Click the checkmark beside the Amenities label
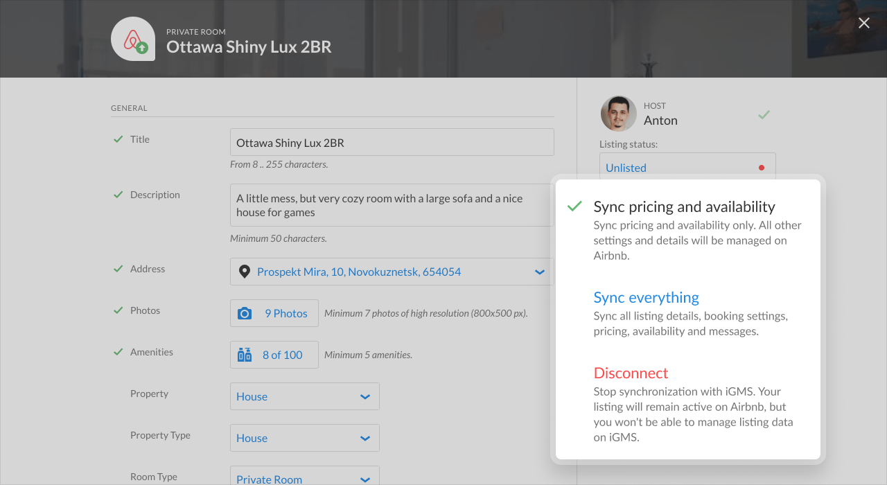 [117, 351]
